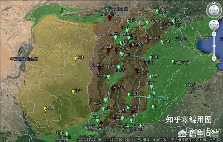Click the 庆阳 yellow placemark pin

pos(45,110)
